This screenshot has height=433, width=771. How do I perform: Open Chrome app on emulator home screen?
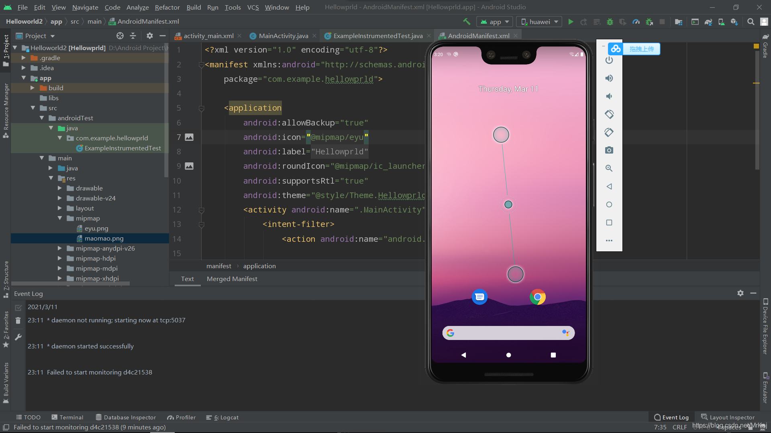pyautogui.click(x=537, y=297)
